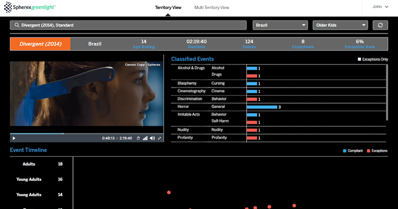Click the Exception Rate label
The height and width of the screenshot is (209, 398).
[360, 47]
